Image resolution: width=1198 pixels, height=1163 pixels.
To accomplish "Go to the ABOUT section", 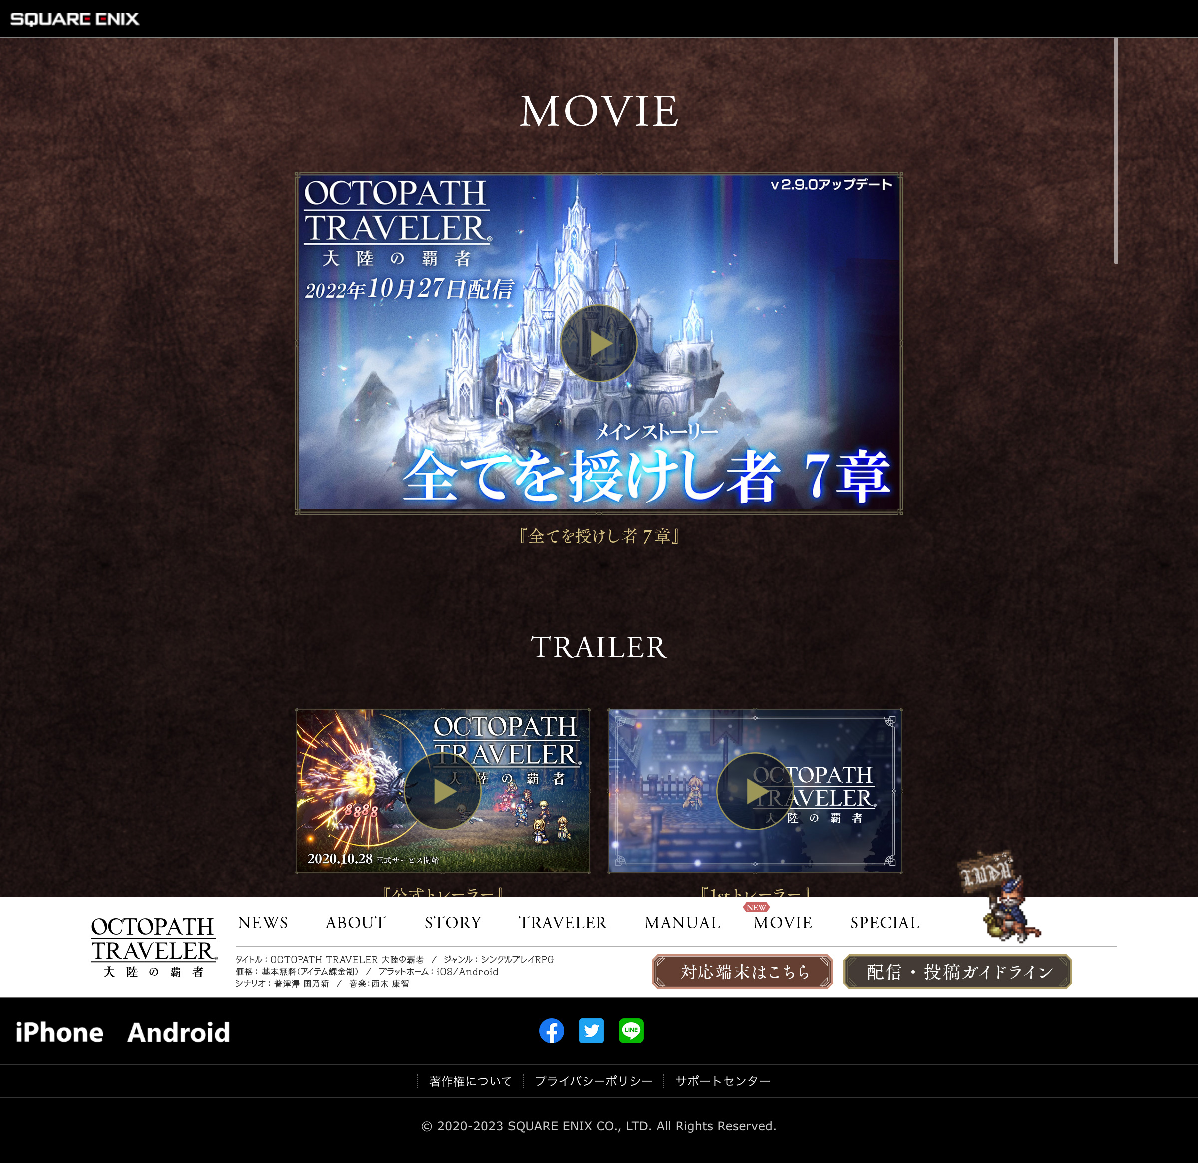I will coord(355,923).
